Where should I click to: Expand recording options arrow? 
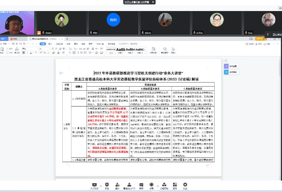158,186
